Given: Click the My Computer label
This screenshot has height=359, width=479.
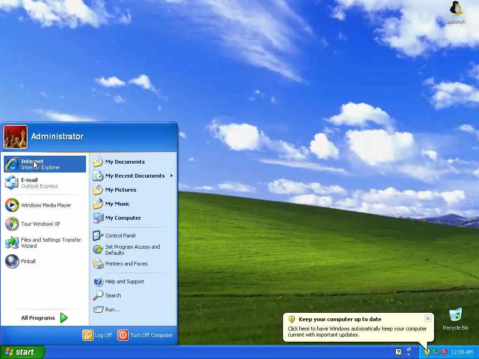Looking at the screenshot, I should coord(123,218).
